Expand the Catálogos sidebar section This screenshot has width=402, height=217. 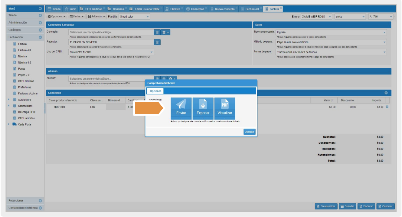tap(40, 30)
